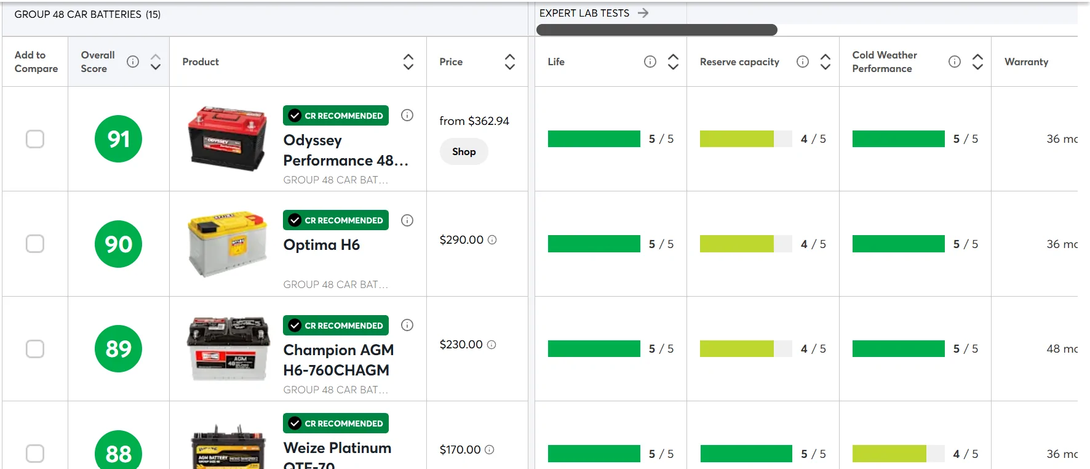Sort the table by Product name
1090x469 pixels.
pos(408,62)
